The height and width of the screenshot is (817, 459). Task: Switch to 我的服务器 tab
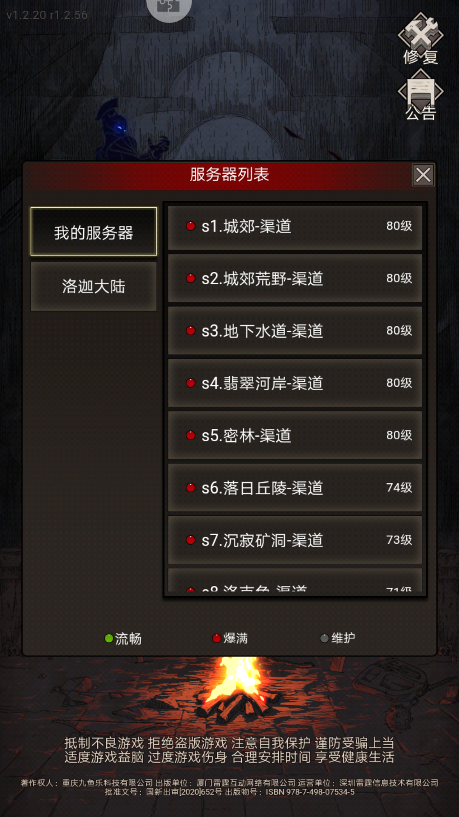(x=93, y=232)
